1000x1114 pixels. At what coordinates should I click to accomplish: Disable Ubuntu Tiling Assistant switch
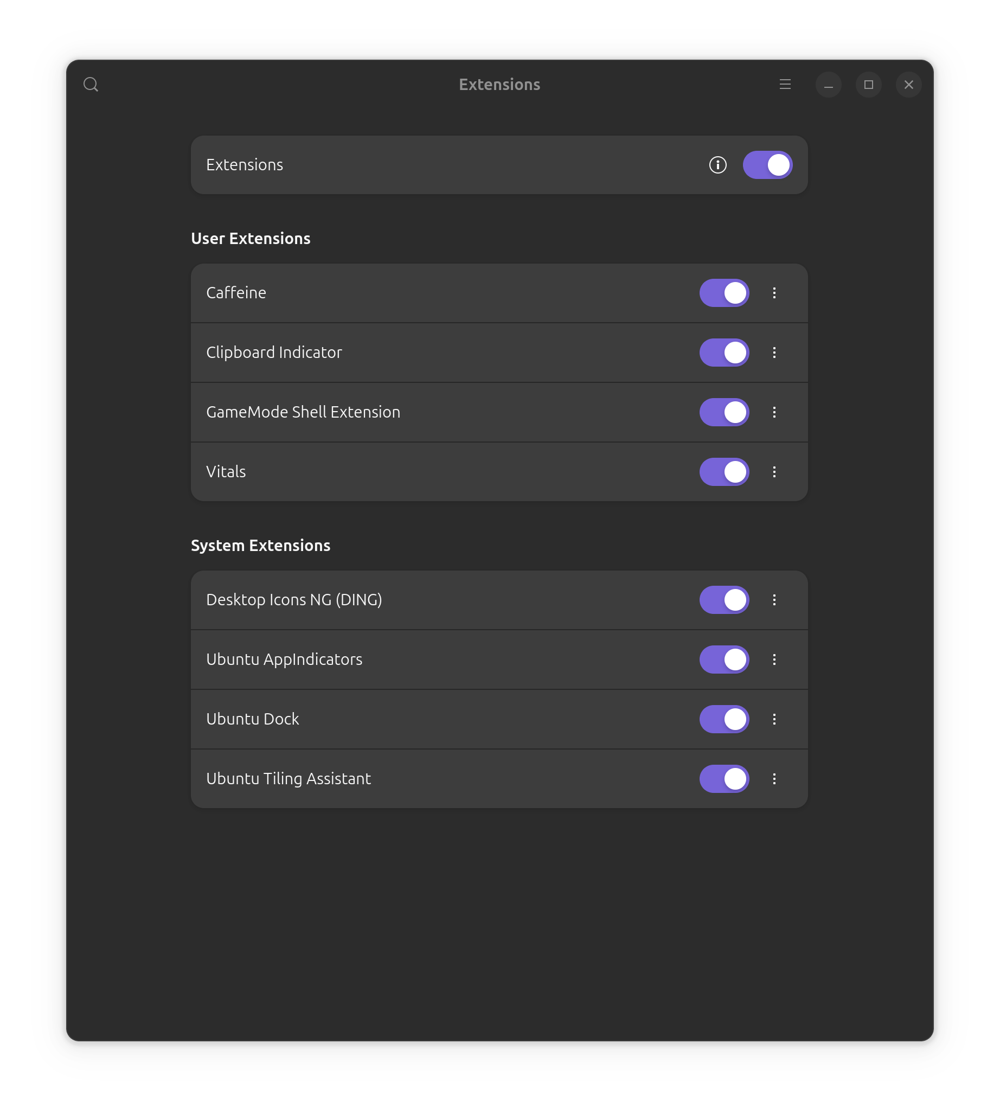pyautogui.click(x=724, y=779)
